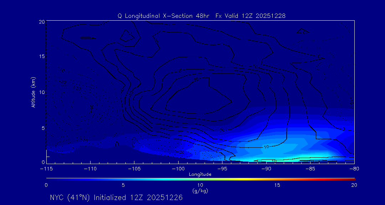Select the 15 label under the colorbar
Image resolution: width=385 pixels, height=205 pixels.
tap(277, 185)
